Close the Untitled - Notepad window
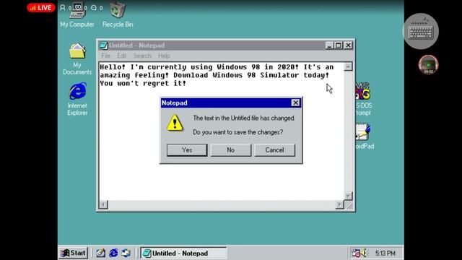462x260 pixels. tap(348, 45)
